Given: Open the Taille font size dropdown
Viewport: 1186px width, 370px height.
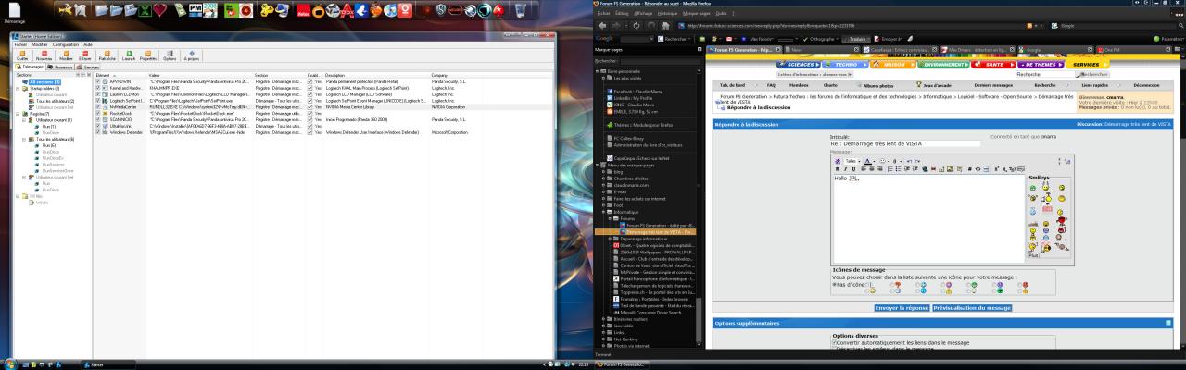Looking at the screenshot, I should (x=852, y=161).
